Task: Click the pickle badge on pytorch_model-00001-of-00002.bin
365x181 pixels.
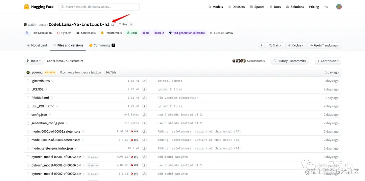Action: (x=93, y=157)
